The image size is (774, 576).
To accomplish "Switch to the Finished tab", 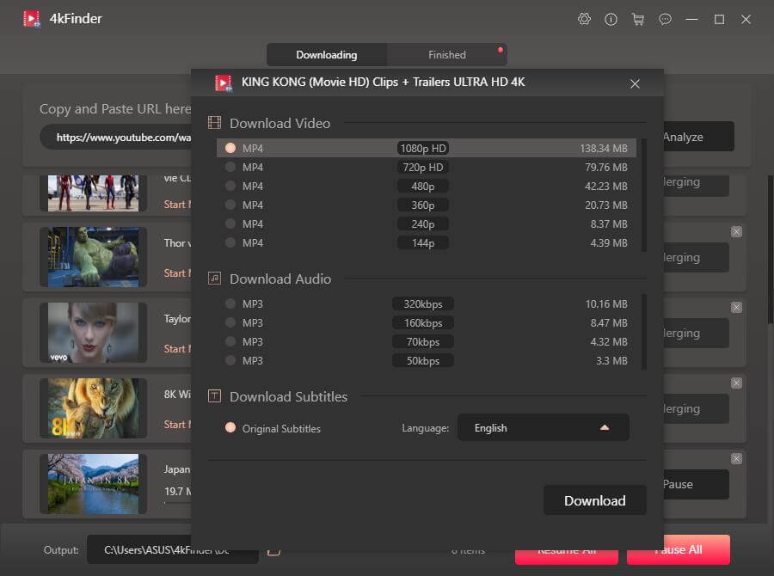I will [446, 55].
